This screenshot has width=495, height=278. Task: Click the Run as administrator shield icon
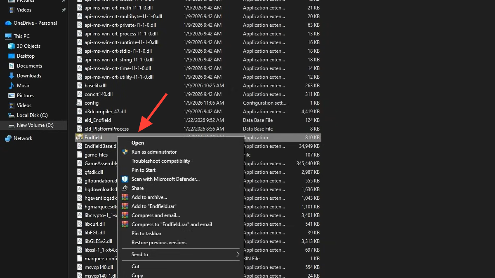pyautogui.click(x=125, y=152)
